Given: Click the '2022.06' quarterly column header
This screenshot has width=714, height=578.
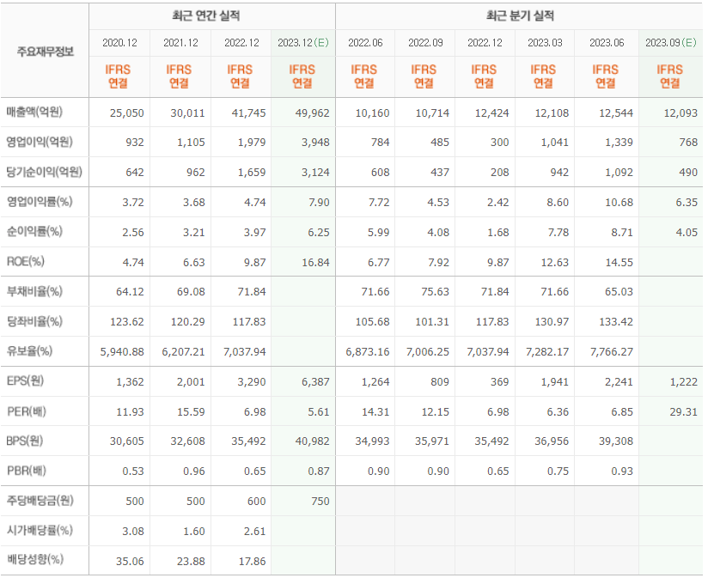Looking at the screenshot, I should pos(365,43).
